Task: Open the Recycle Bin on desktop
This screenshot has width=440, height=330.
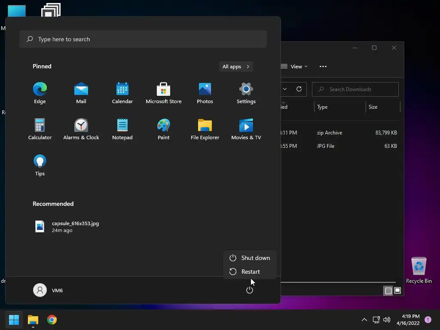Action: (x=419, y=270)
